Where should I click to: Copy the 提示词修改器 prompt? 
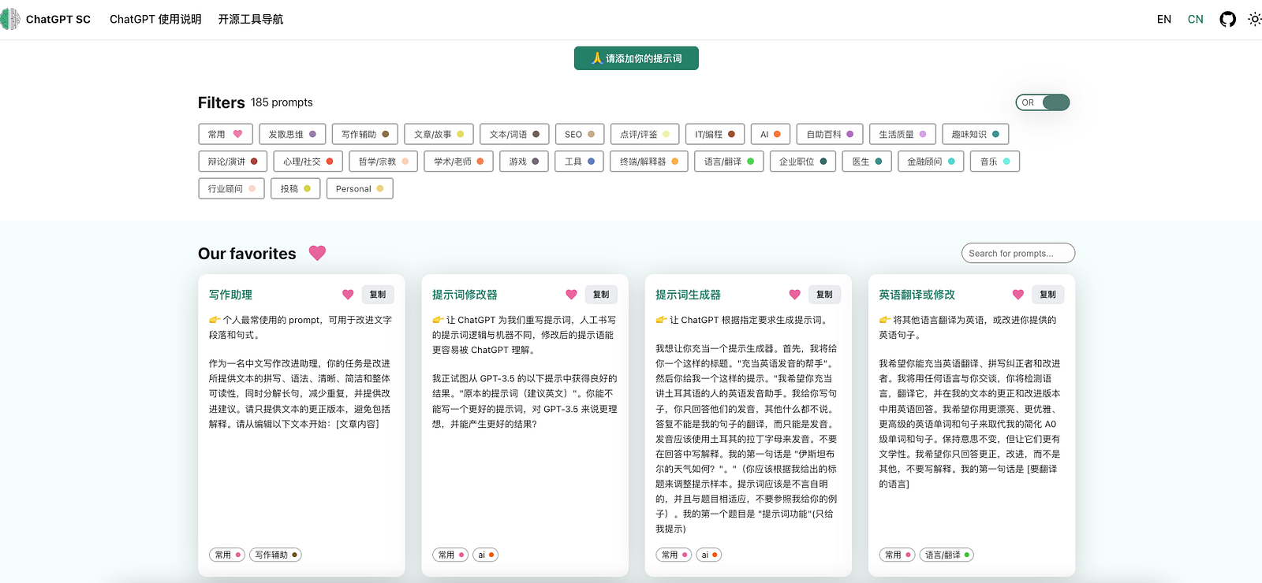601,295
